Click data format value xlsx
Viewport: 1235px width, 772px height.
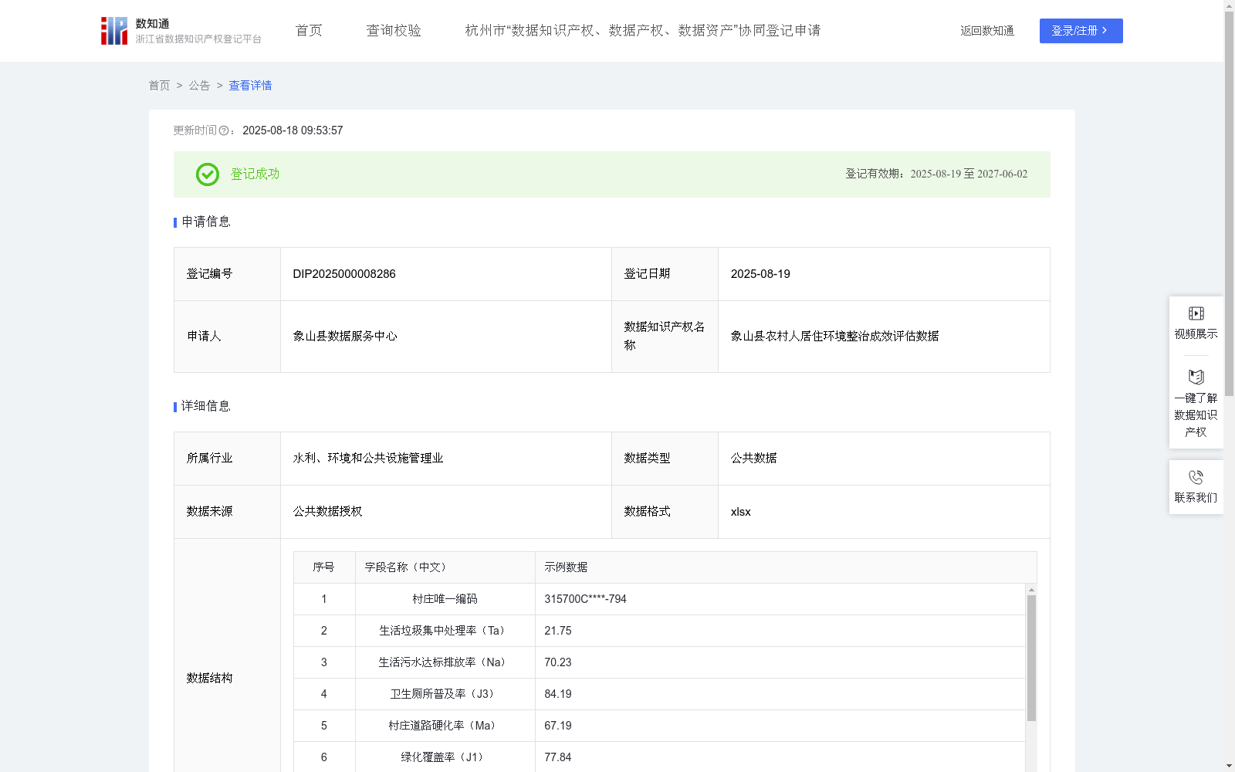[x=740, y=512]
